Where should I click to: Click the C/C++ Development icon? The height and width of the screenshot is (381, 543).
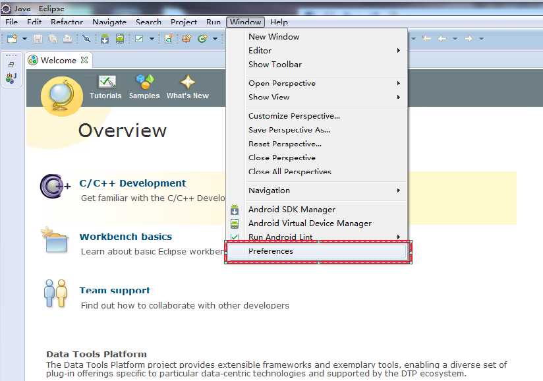pyautogui.click(x=55, y=187)
